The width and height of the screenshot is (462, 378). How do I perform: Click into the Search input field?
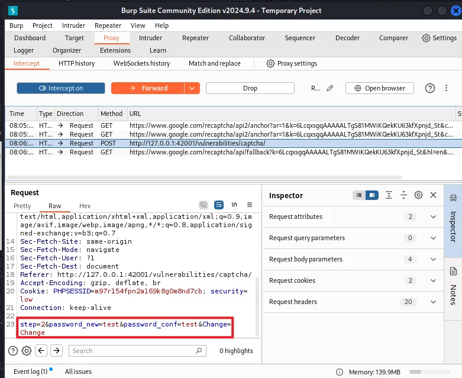tap(137, 351)
